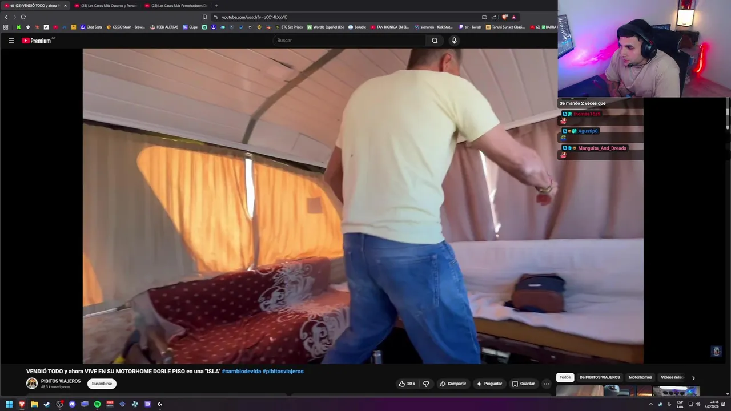Open the 'Wordle Español (ES)' bookmark
The image size is (731, 411).
[x=326, y=27]
